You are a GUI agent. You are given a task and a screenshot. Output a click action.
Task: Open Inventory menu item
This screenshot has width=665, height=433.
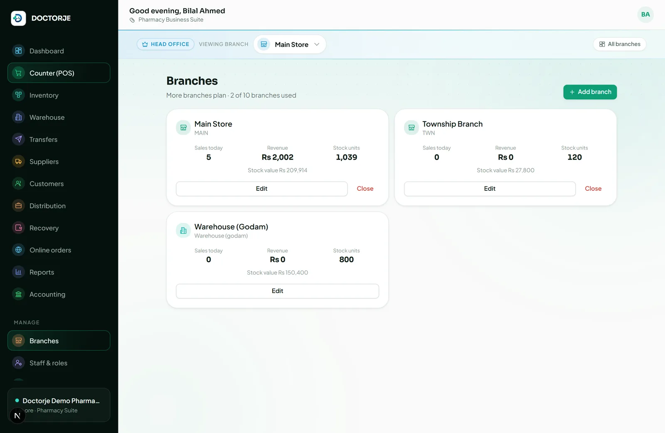pos(59,95)
